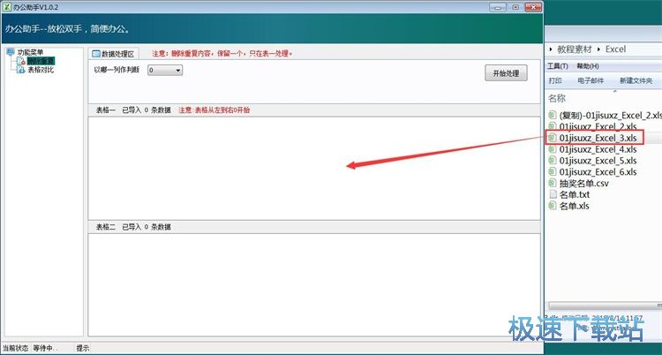
Task: Maximize the 办公助手 window
Action: [516, 7]
